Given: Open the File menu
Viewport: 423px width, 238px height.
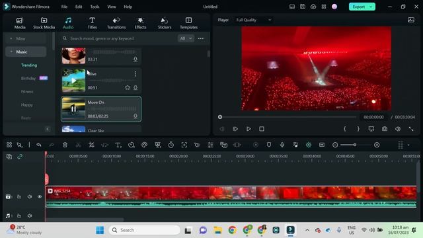Looking at the screenshot, I should click(64, 7).
